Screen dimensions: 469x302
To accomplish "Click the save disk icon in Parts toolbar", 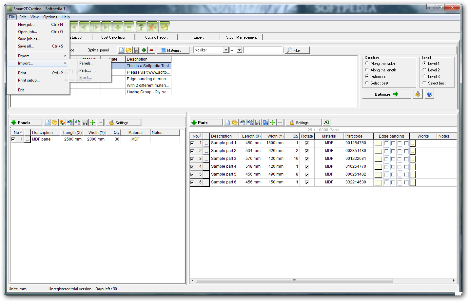I will pos(258,123).
